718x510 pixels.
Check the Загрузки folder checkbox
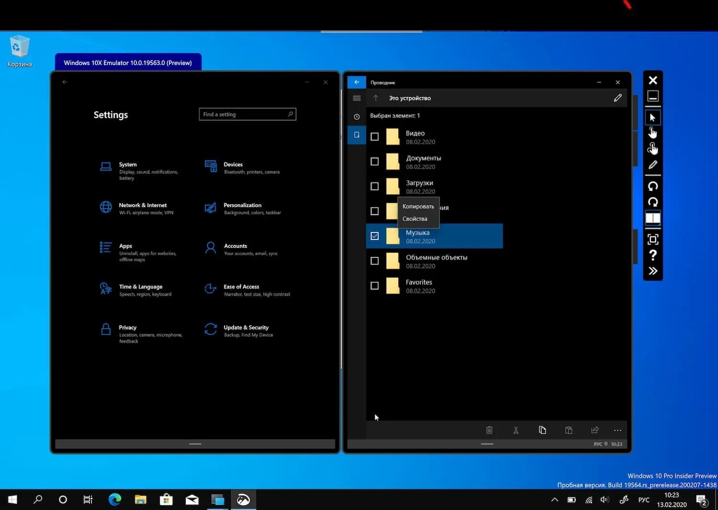tap(375, 187)
